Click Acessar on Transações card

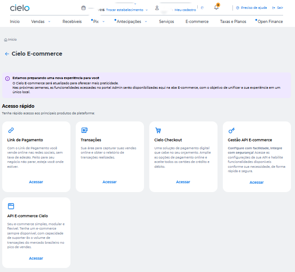(x=110, y=182)
